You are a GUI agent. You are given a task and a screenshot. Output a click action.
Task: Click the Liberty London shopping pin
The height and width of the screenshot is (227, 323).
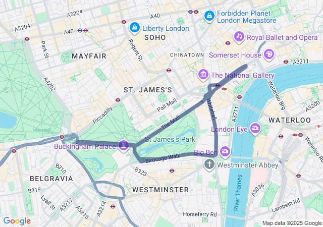pyautogui.click(x=135, y=28)
